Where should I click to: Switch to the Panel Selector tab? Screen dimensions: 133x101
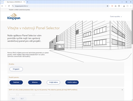(x=15, y=2)
